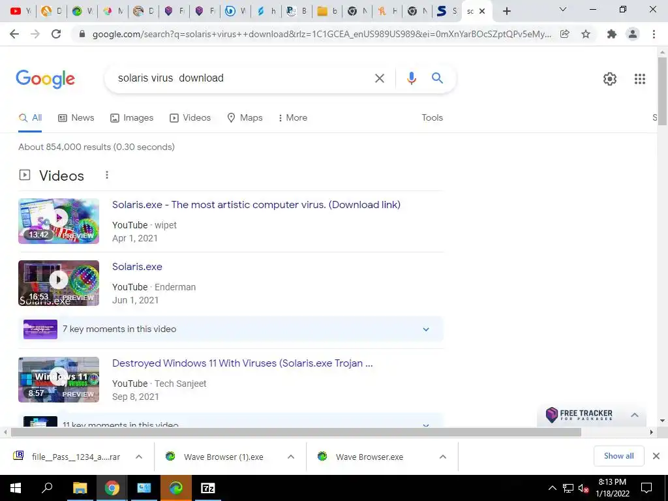Submit search with magnifying glass icon
The height and width of the screenshot is (501, 668).
coord(437,78)
